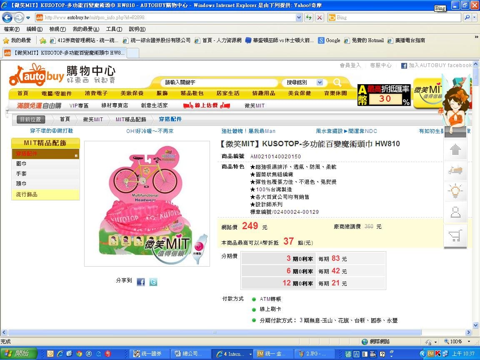Click the 會員登入 link
Image resolution: width=480 pixels, height=360 pixels.
pyautogui.click(x=350, y=65)
